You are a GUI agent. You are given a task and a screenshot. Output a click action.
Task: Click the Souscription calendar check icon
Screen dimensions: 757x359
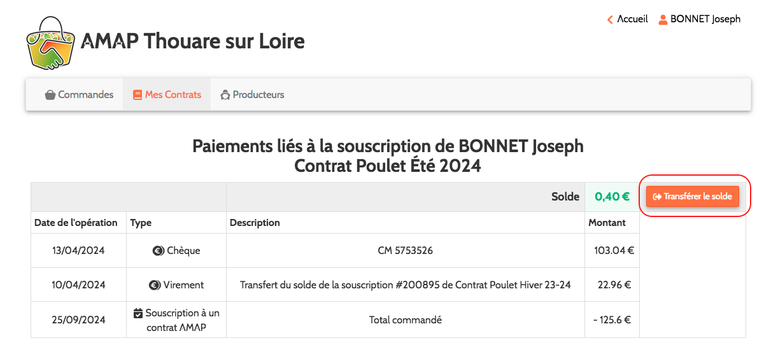[x=138, y=313]
